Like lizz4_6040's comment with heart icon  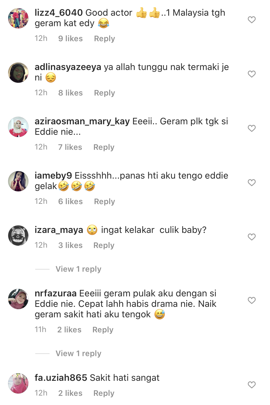tap(251, 20)
